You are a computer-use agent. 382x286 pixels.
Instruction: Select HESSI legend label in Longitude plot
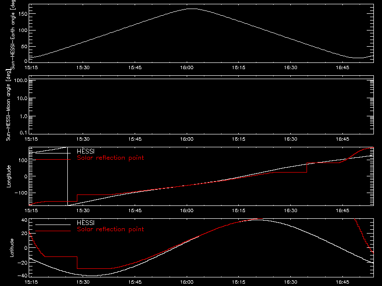point(85,151)
